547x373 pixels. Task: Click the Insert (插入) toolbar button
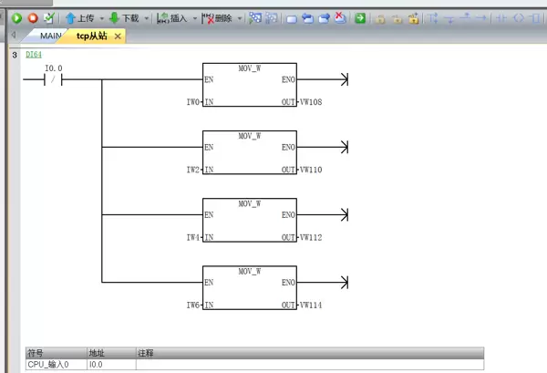click(171, 17)
